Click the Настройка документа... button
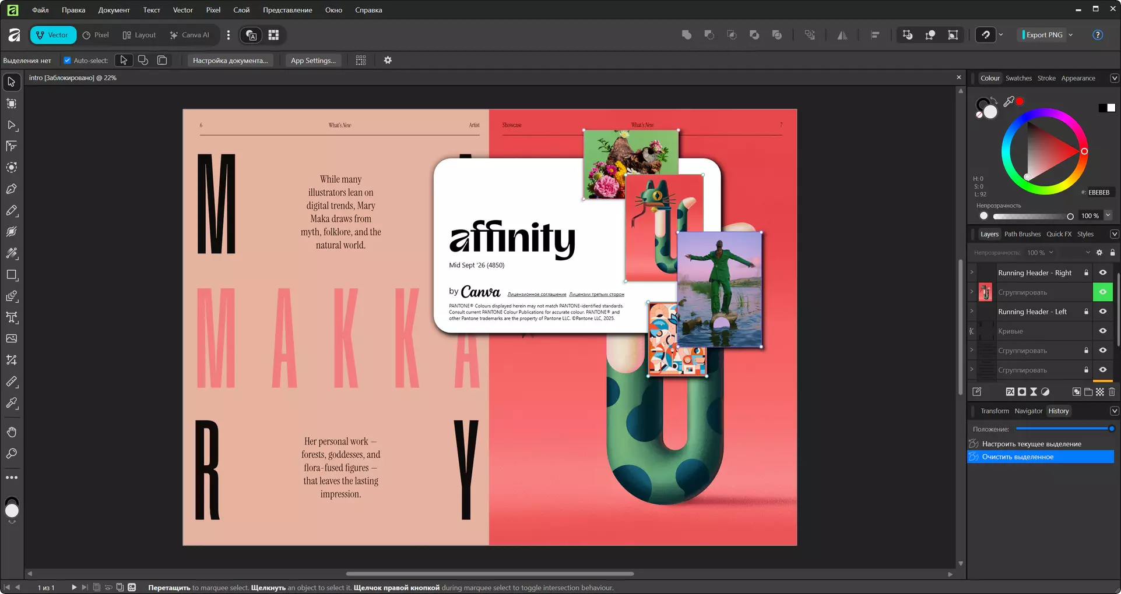The width and height of the screenshot is (1121, 594). point(230,61)
